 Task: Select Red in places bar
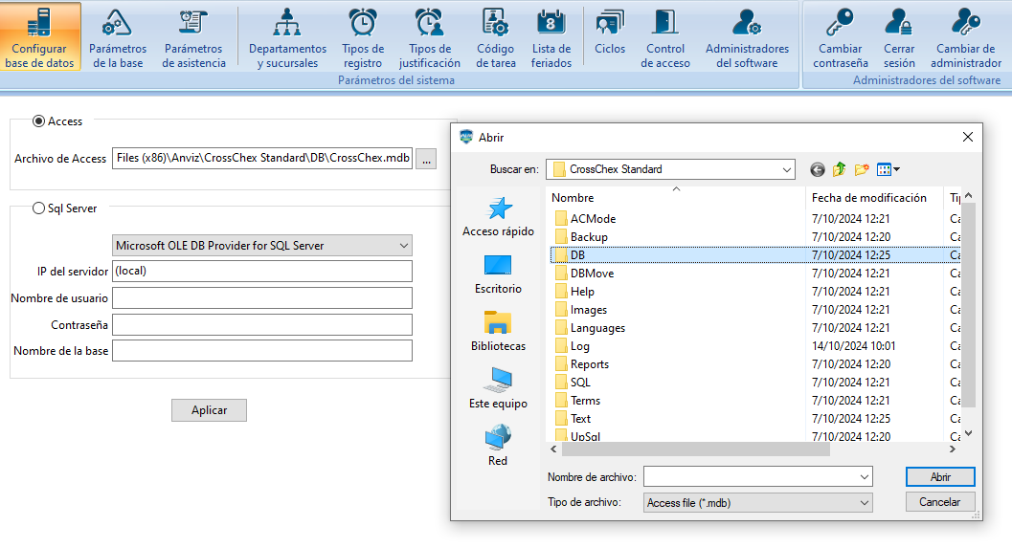[498, 446]
